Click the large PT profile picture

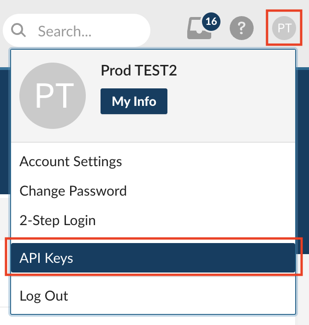point(53,95)
